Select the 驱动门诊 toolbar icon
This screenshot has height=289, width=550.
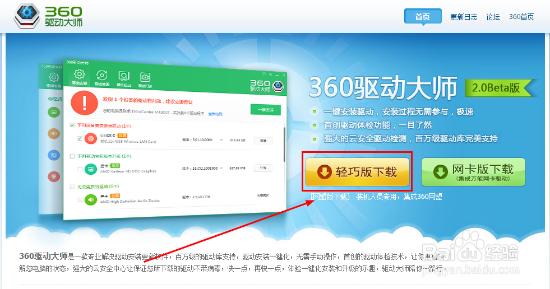(145, 80)
